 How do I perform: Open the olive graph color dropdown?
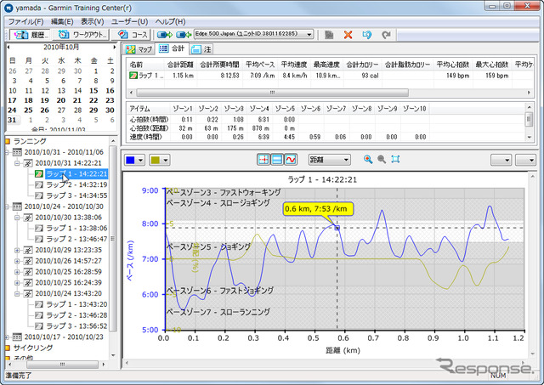pos(159,160)
